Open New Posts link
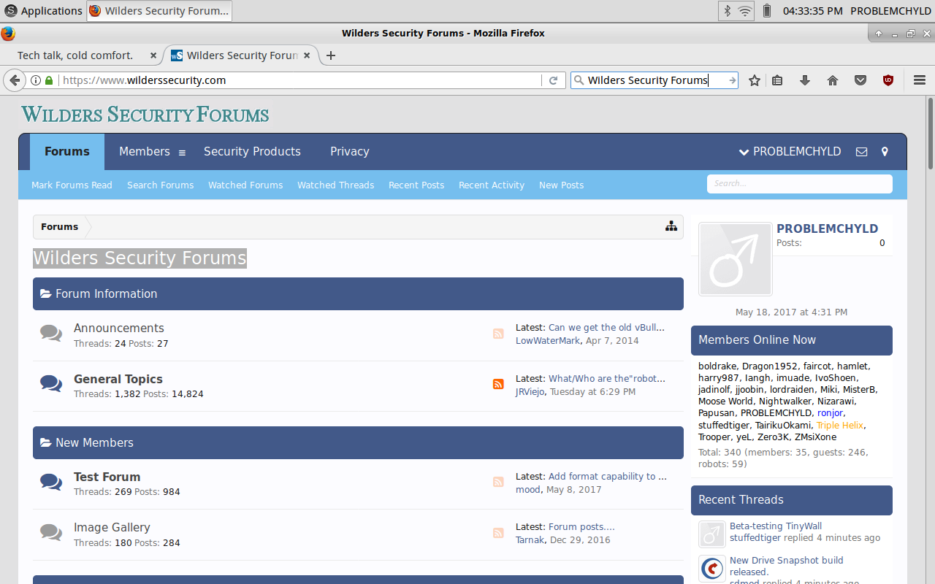This screenshot has width=935, height=584. click(562, 185)
